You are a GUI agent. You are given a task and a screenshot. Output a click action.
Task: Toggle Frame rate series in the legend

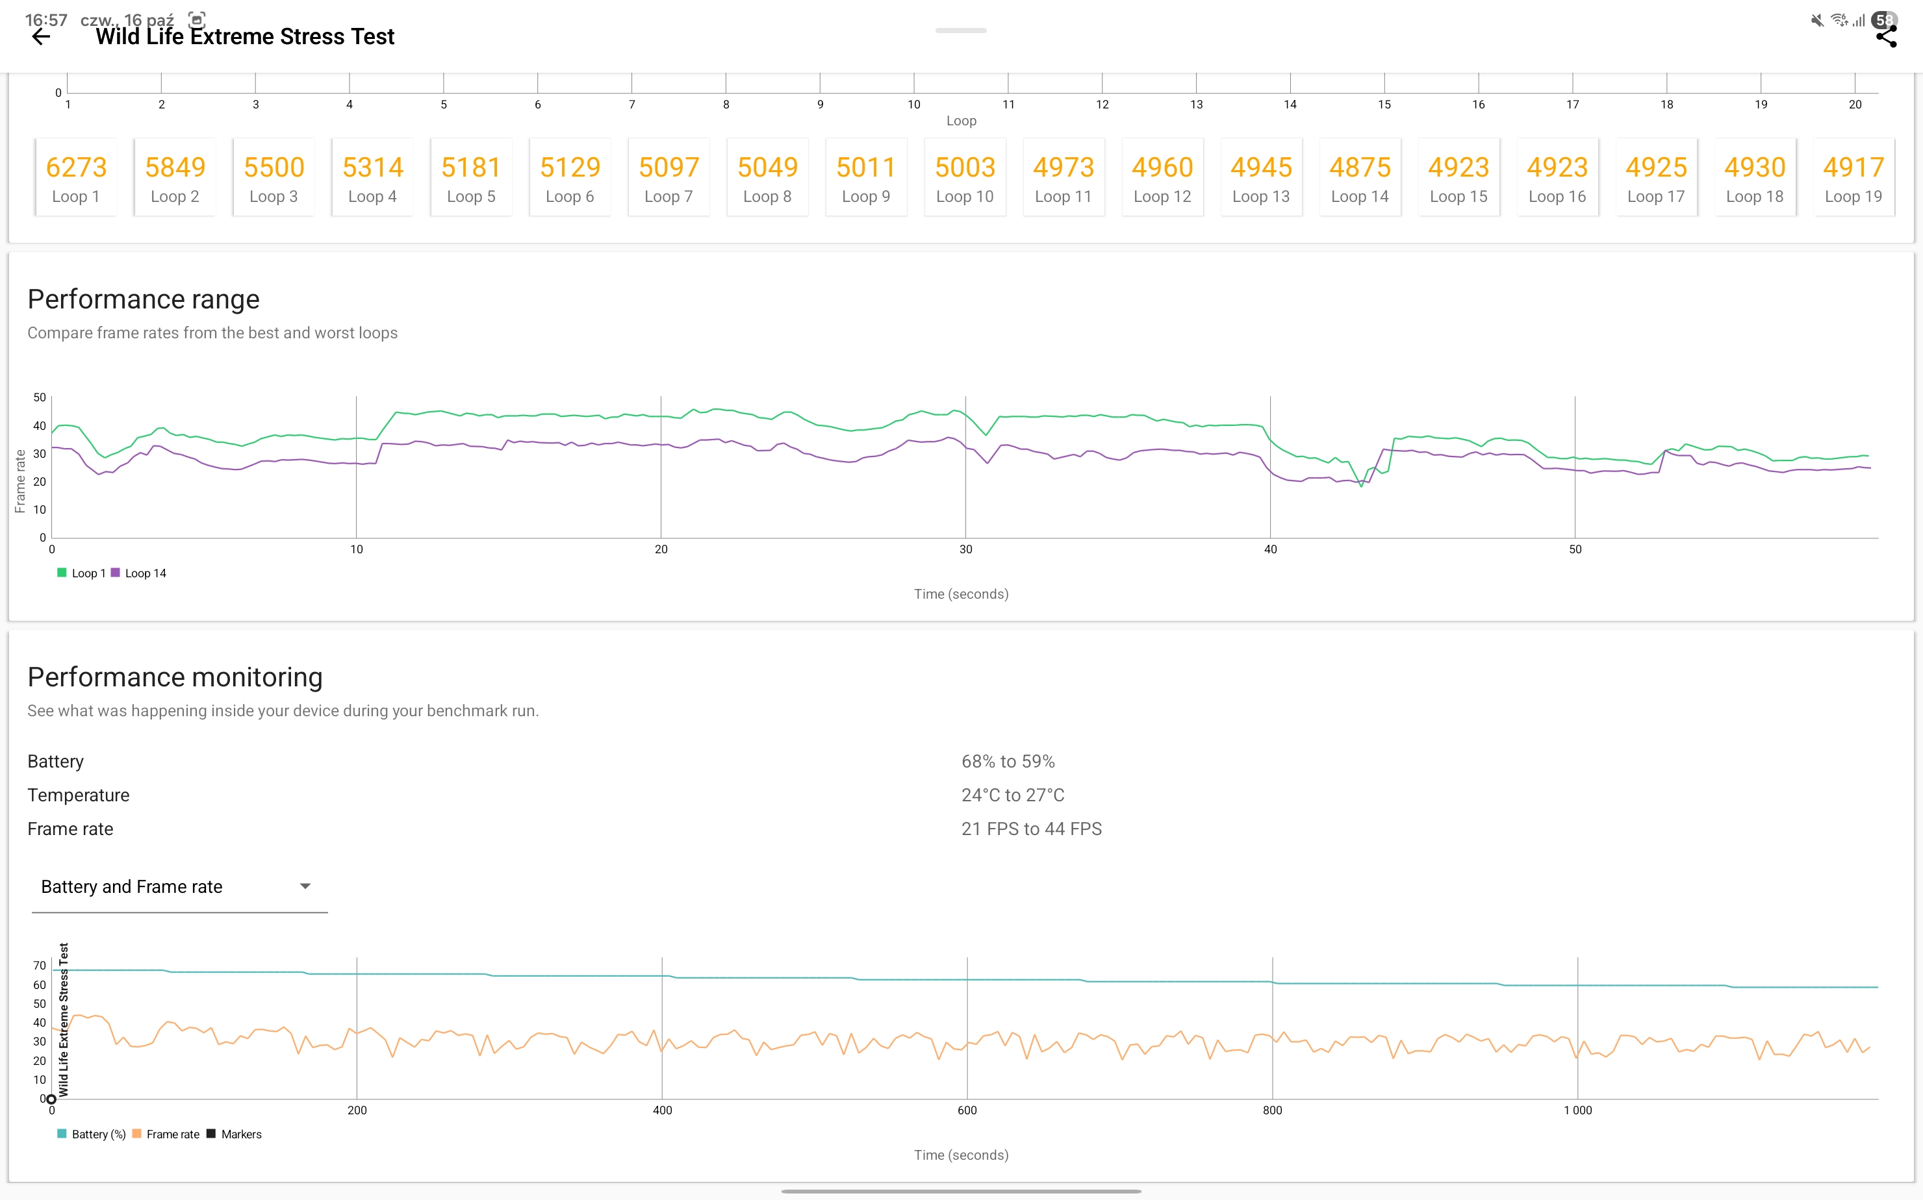(x=166, y=1134)
